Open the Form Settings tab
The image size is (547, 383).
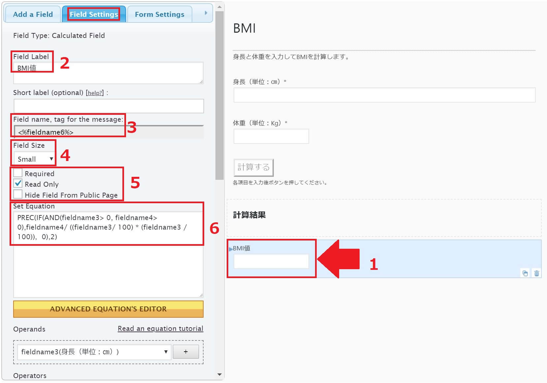pyautogui.click(x=159, y=14)
